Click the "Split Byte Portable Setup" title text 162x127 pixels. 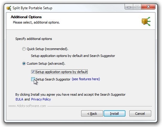coord(32,8)
